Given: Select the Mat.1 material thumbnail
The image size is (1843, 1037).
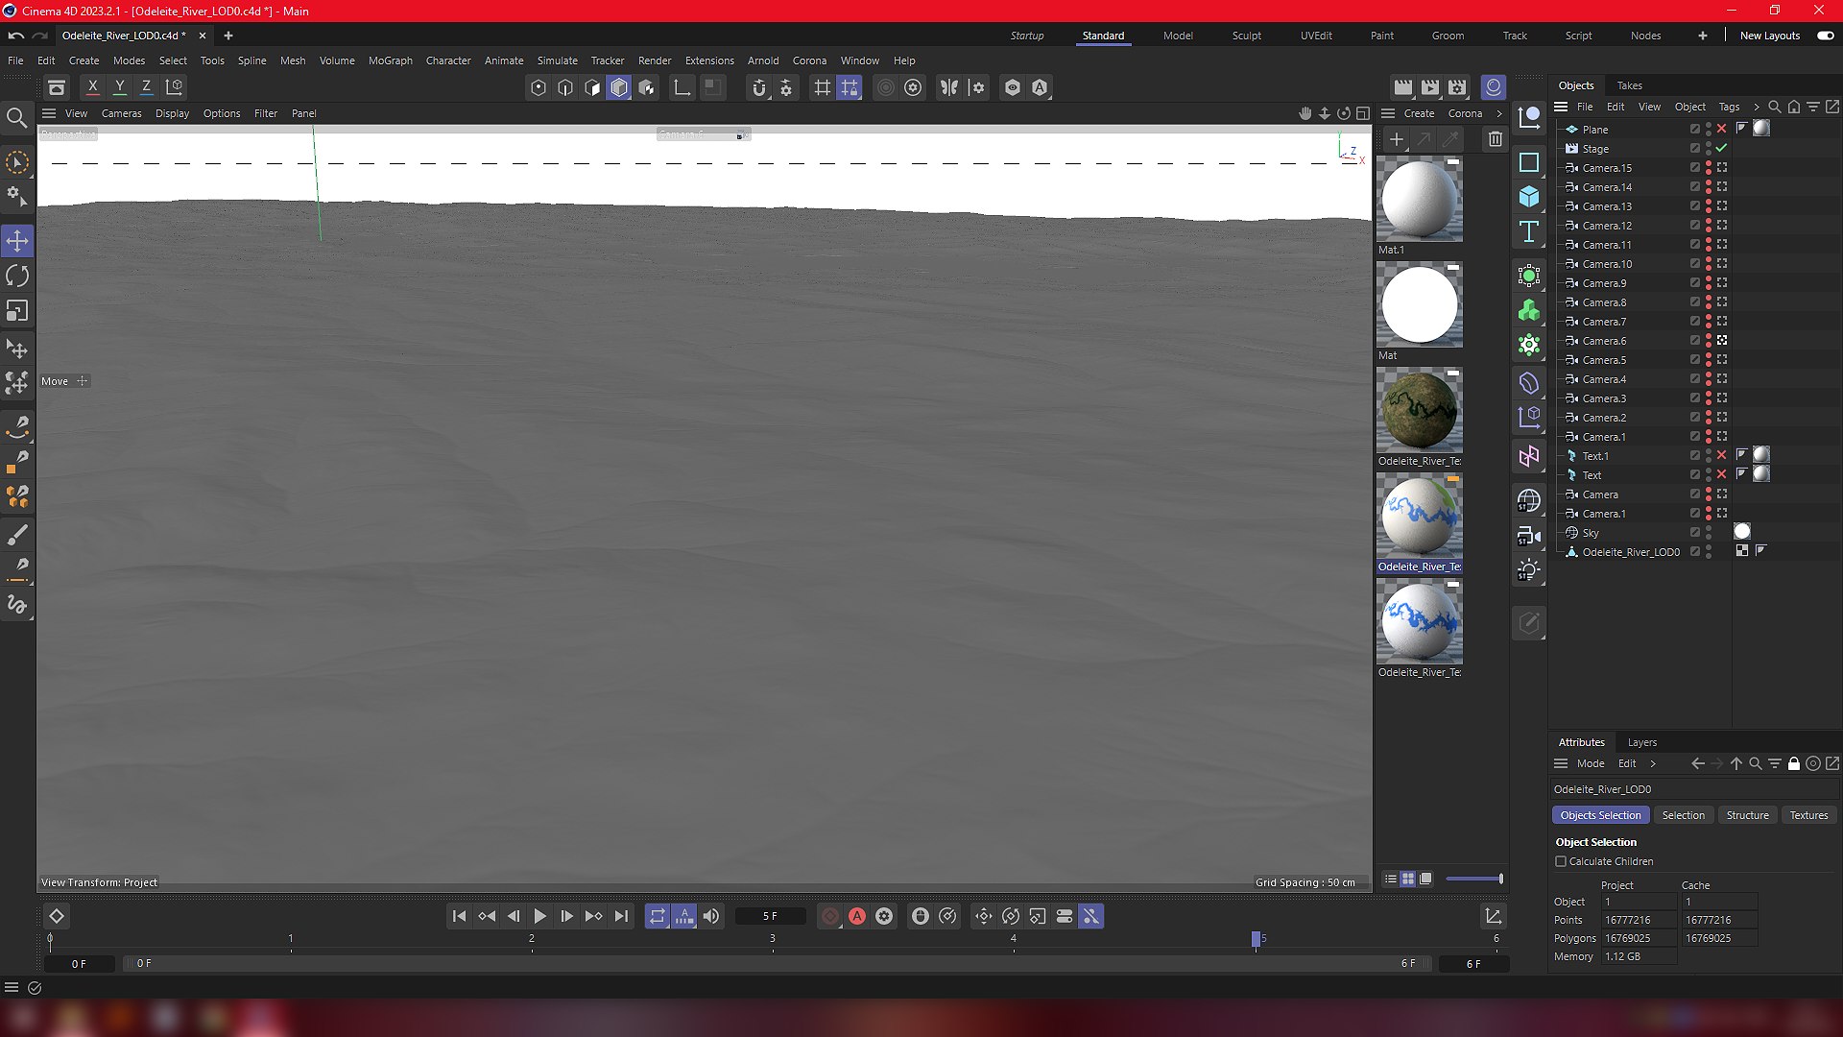Looking at the screenshot, I should 1420,199.
